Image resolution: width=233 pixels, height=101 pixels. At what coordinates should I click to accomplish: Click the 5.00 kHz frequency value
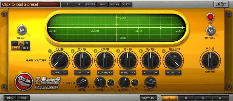(x=150, y=90)
